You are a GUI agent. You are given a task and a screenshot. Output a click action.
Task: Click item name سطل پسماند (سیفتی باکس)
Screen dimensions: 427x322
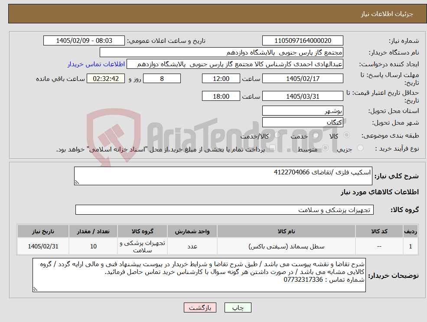[x=286, y=246]
